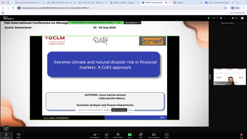Image resolution: width=247 pixels, height=139 pixels.
Task: Click the microphone sparkle icon beside stop recording
Action: [x=225, y=18]
